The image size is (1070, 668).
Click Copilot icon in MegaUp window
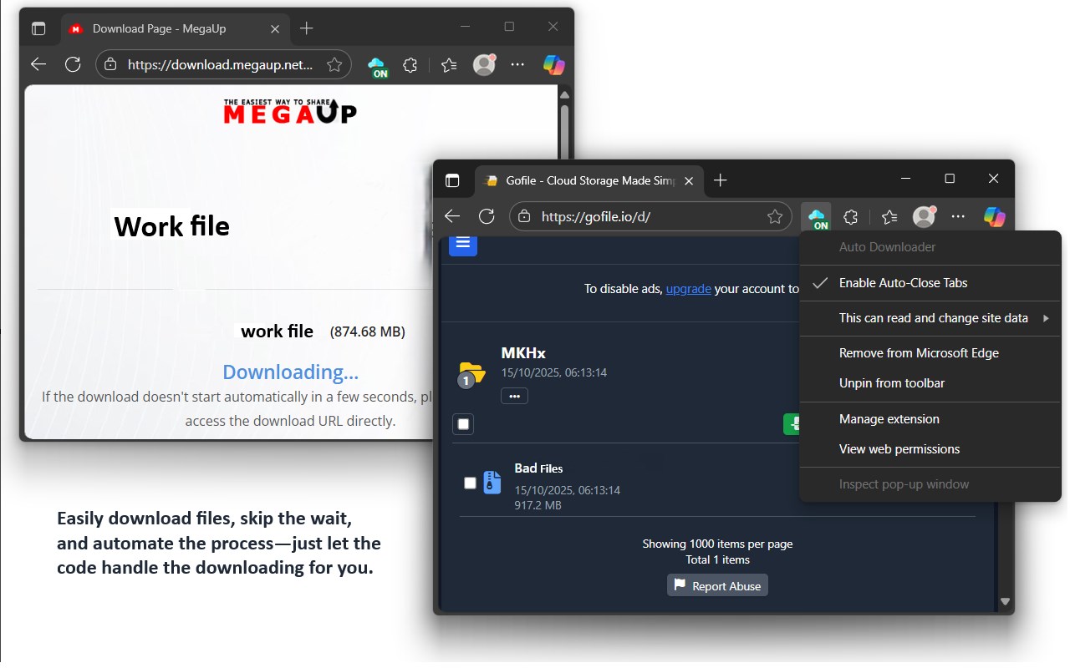coord(553,64)
